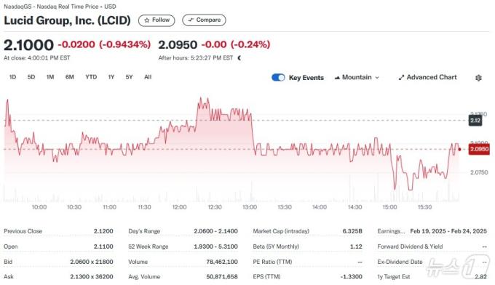Click the after hours price 2.0950

coord(178,45)
